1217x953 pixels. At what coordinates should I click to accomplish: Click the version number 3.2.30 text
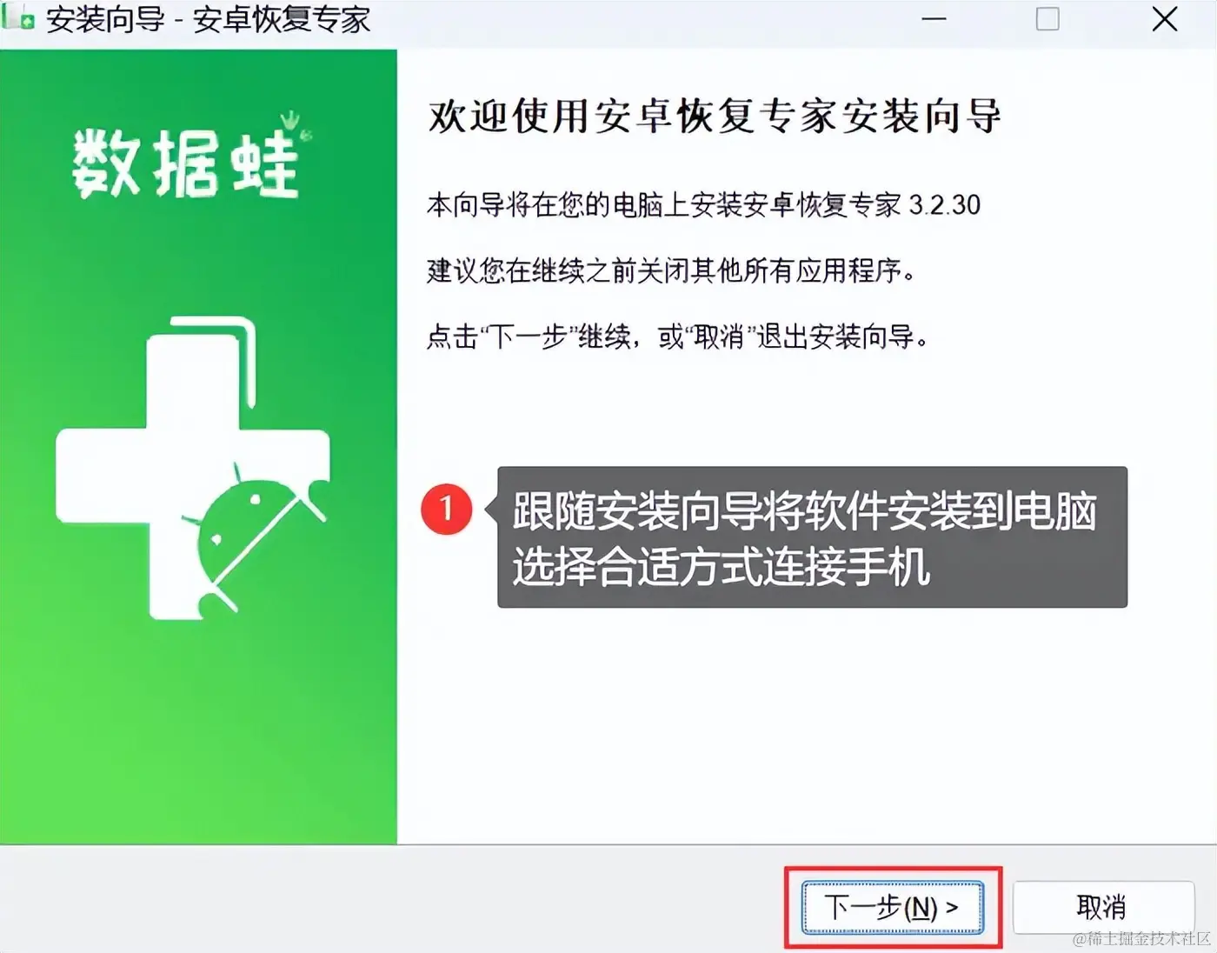[x=944, y=205]
